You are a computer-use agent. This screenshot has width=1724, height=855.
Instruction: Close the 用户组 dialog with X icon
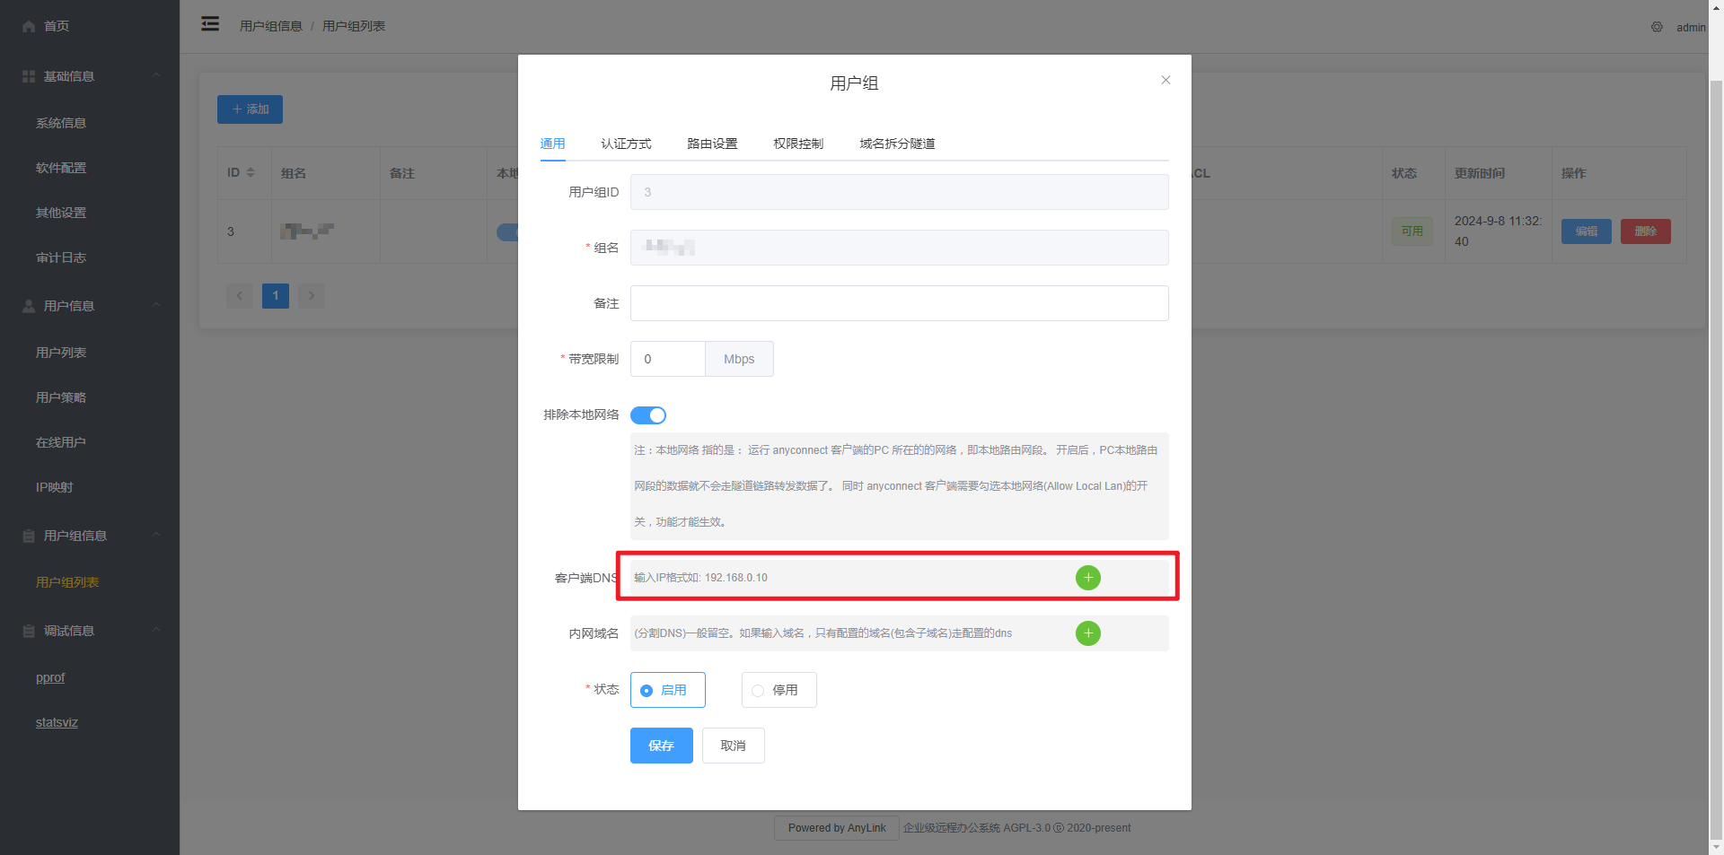1165,80
